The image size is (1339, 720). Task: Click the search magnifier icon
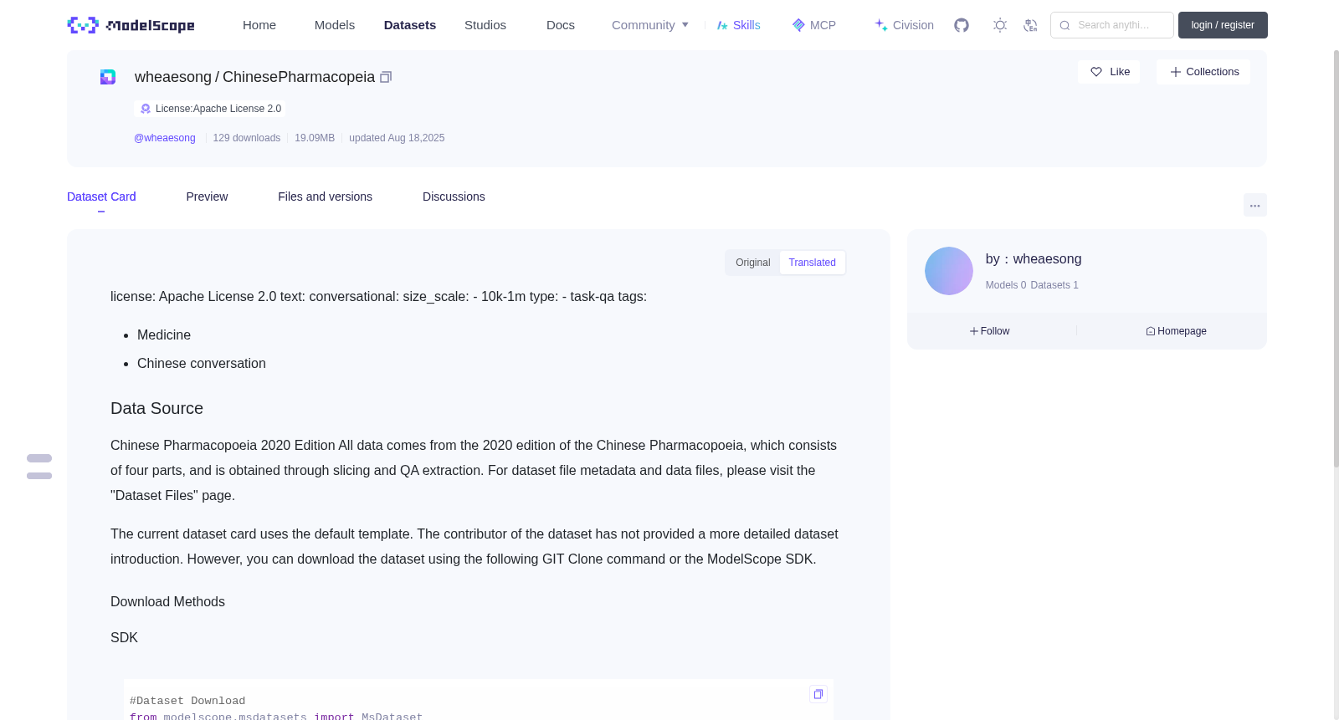click(1065, 25)
